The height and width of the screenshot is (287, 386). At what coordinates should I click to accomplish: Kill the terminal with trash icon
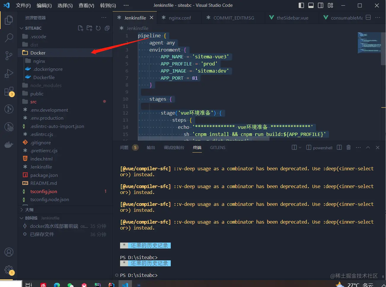pyautogui.click(x=349, y=147)
